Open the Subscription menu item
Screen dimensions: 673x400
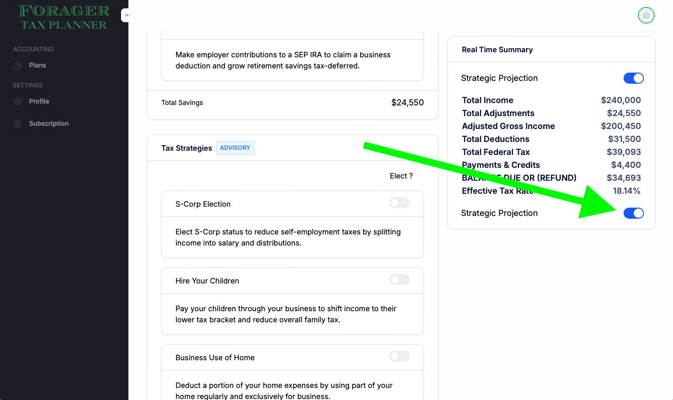pos(49,123)
